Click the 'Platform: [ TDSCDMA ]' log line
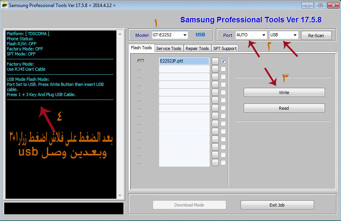341x221 pixels. [28, 34]
